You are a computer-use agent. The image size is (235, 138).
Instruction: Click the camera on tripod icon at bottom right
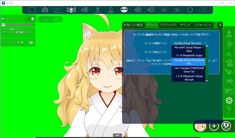(x=226, y=126)
